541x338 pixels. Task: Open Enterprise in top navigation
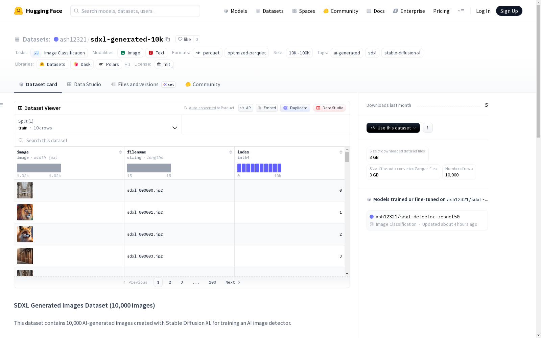click(409, 11)
